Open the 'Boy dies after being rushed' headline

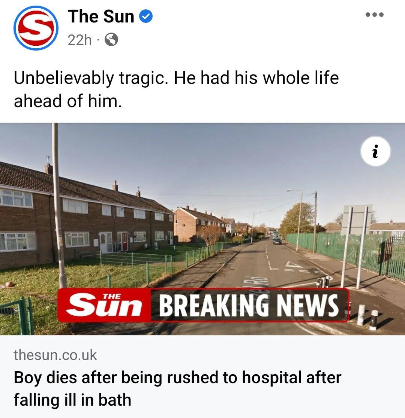point(177,389)
